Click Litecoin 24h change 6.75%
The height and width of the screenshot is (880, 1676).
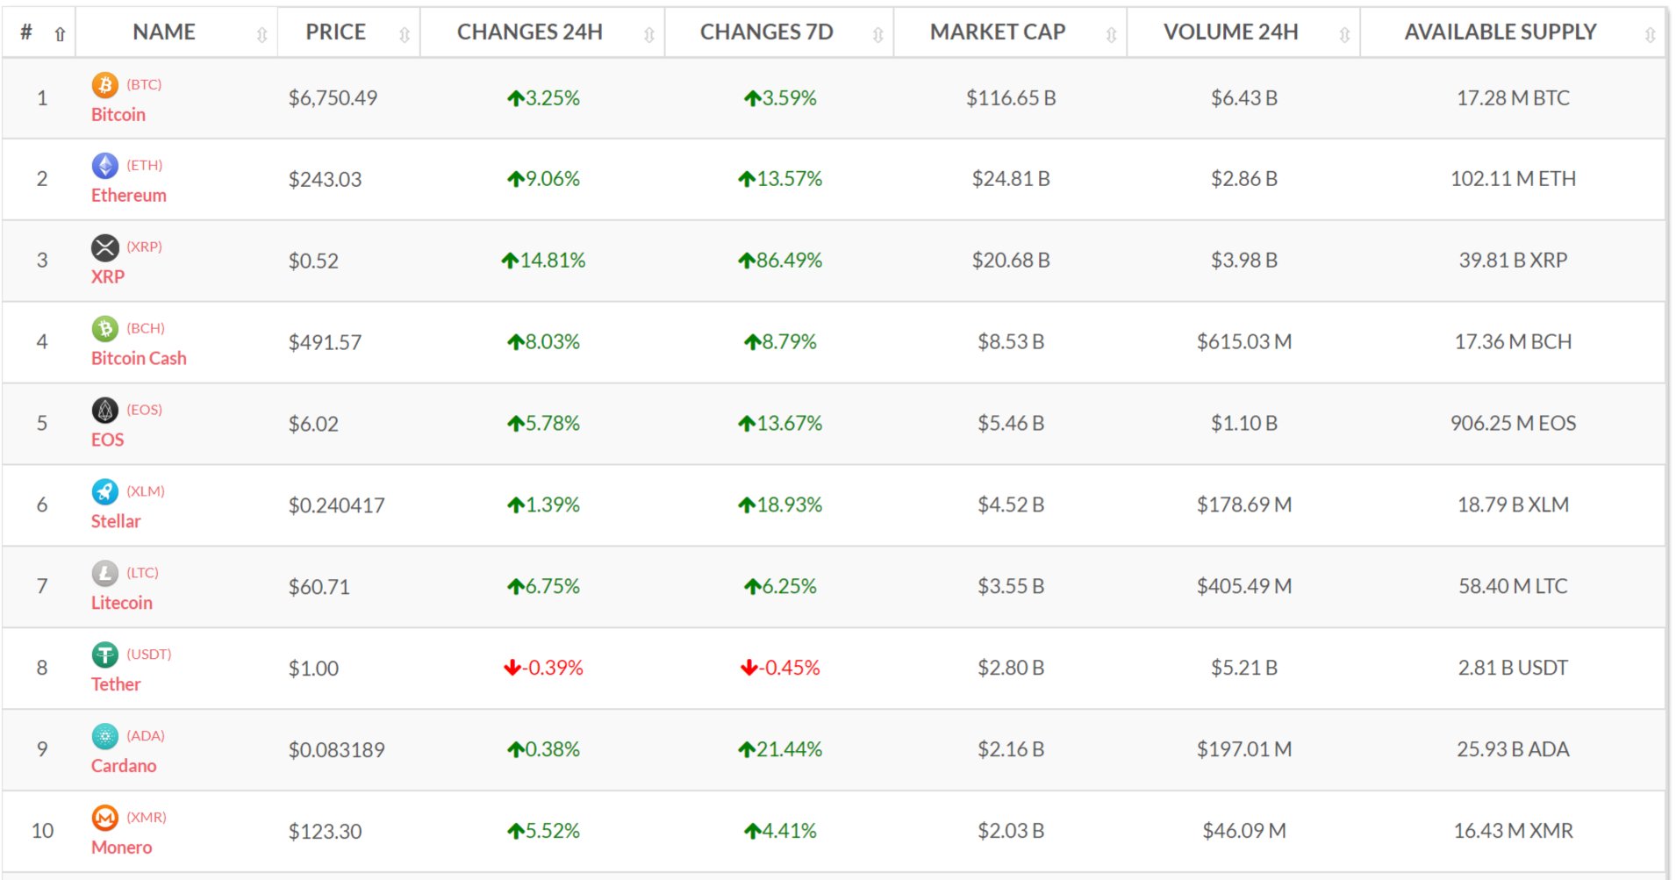click(543, 587)
